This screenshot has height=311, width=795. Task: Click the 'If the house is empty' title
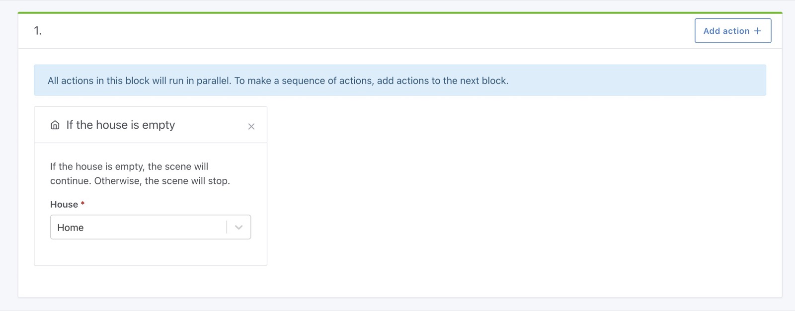coord(121,125)
